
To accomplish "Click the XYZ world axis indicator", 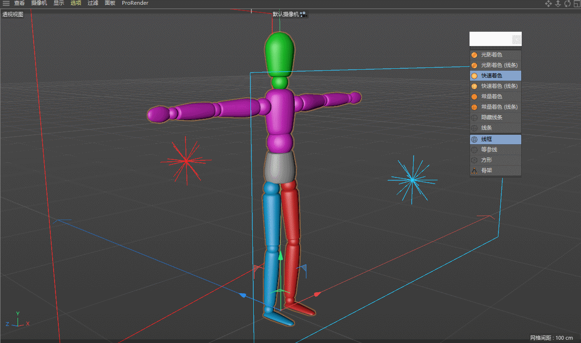I will click(x=18, y=319).
